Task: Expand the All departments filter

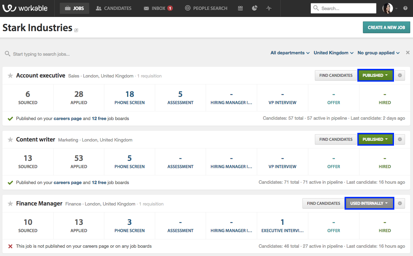Action: (x=290, y=53)
